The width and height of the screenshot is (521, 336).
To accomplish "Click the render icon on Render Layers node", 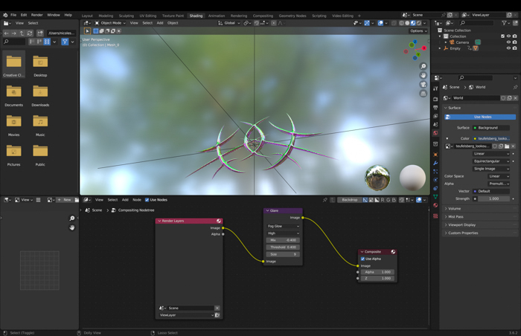I will (219, 221).
